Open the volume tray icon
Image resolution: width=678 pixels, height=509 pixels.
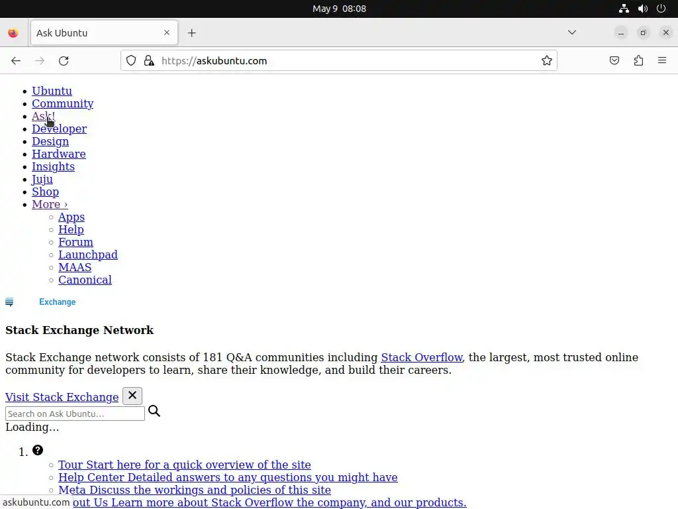[x=643, y=8]
